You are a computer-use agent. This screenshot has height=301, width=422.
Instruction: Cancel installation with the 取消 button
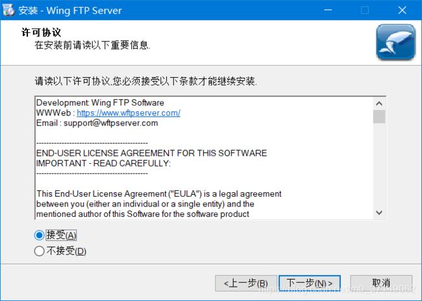pyautogui.click(x=381, y=283)
